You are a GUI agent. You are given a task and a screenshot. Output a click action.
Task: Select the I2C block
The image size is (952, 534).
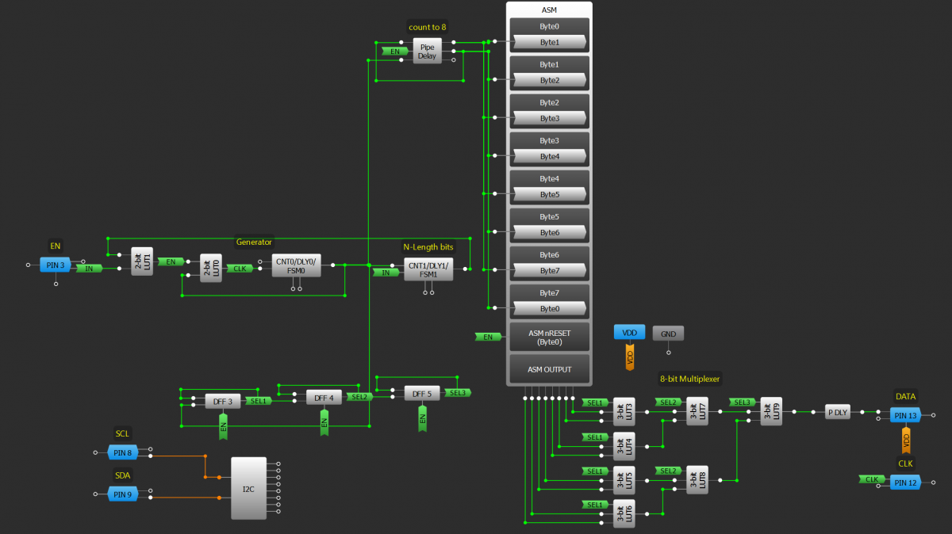pos(248,488)
